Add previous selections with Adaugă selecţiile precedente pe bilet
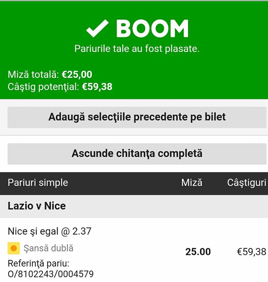The image size is (268, 282). pos(137,117)
